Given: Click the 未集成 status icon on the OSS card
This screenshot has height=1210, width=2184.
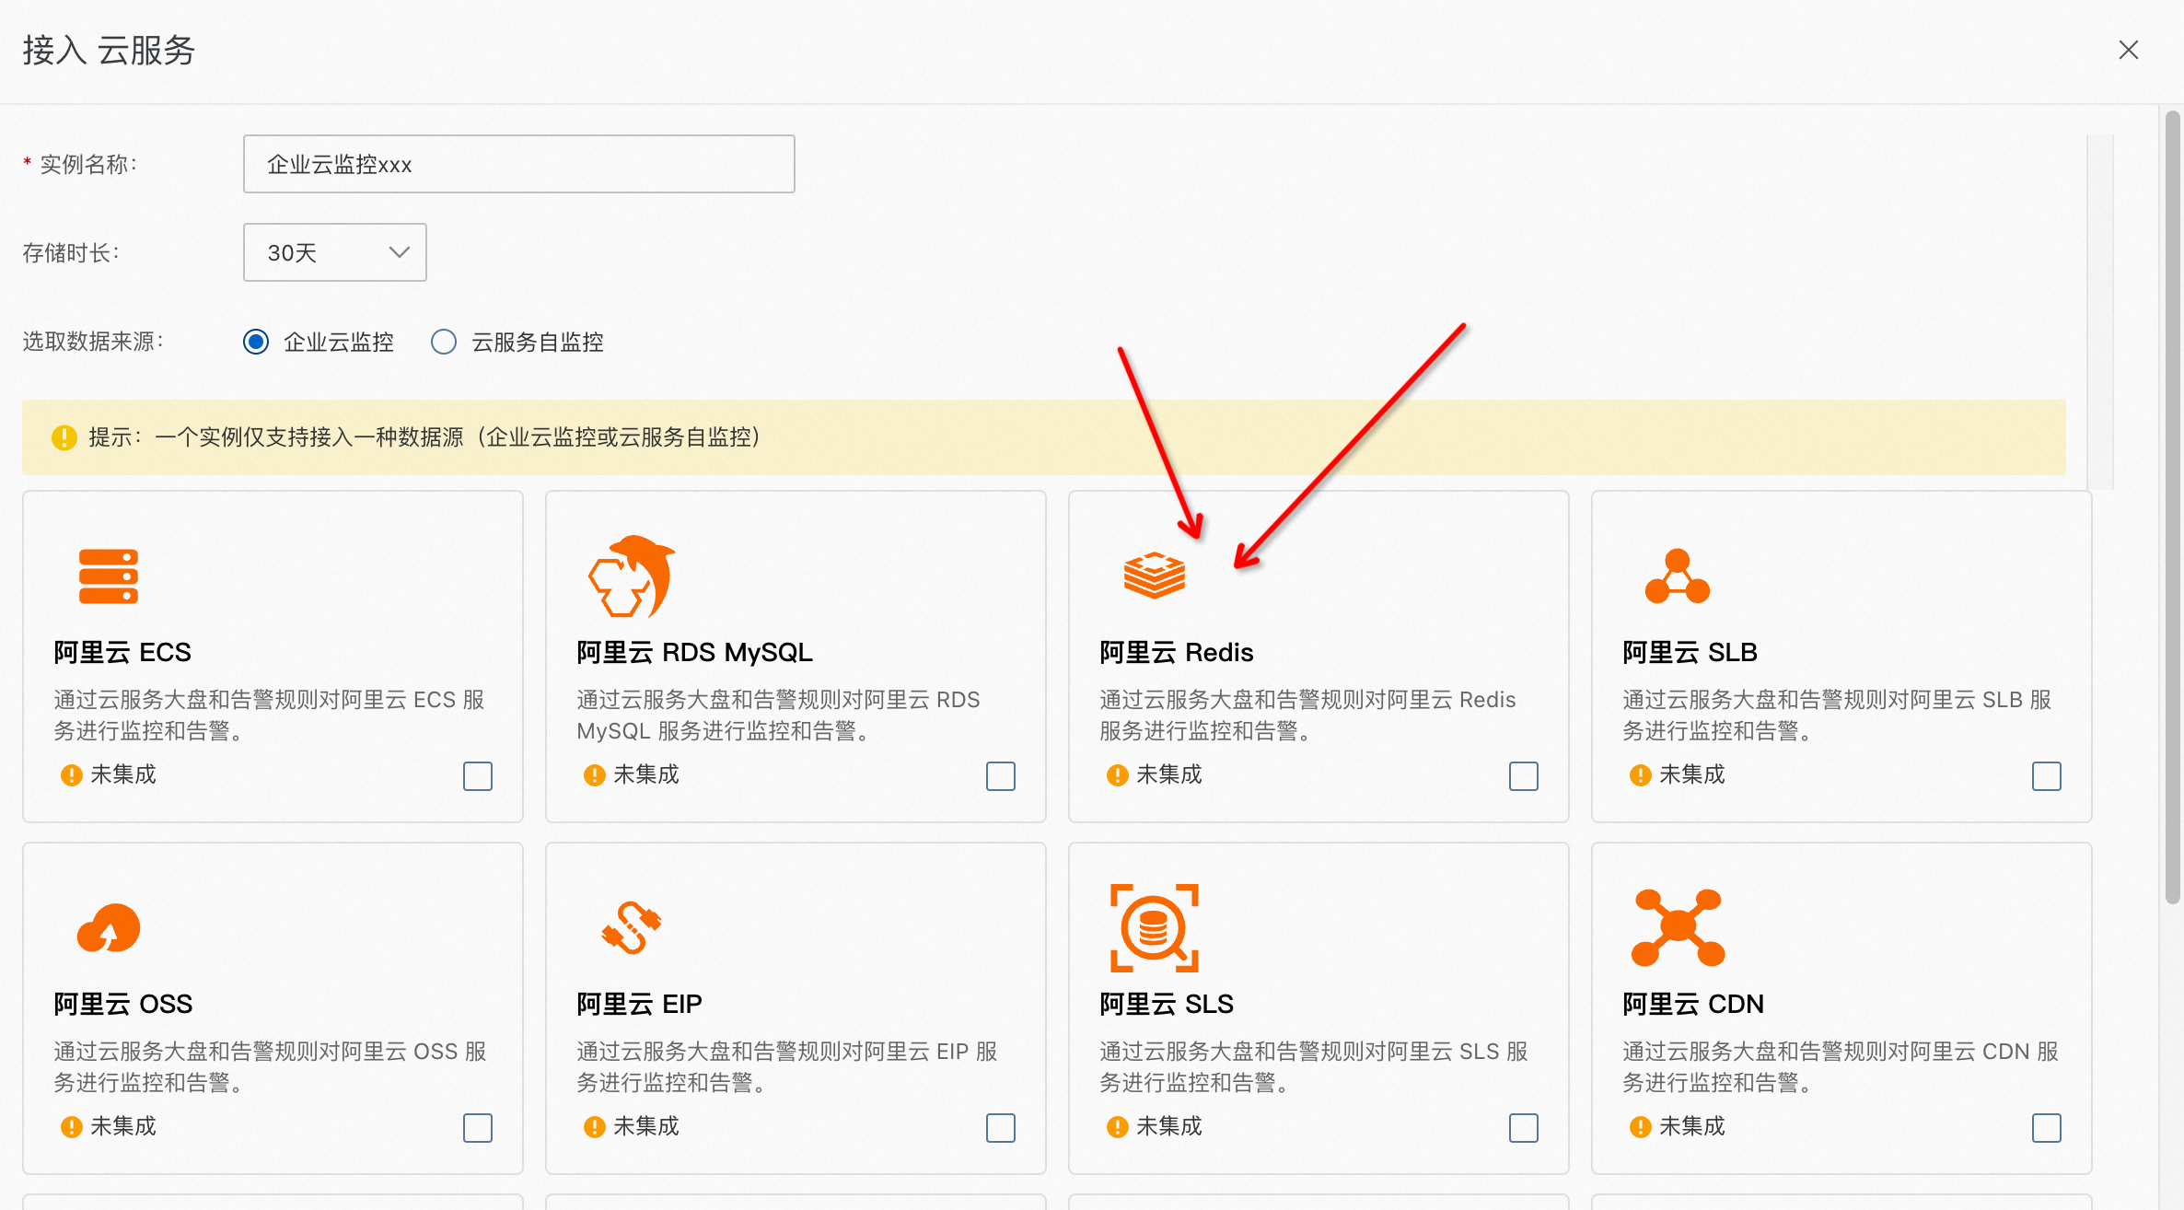Looking at the screenshot, I should 71,1127.
